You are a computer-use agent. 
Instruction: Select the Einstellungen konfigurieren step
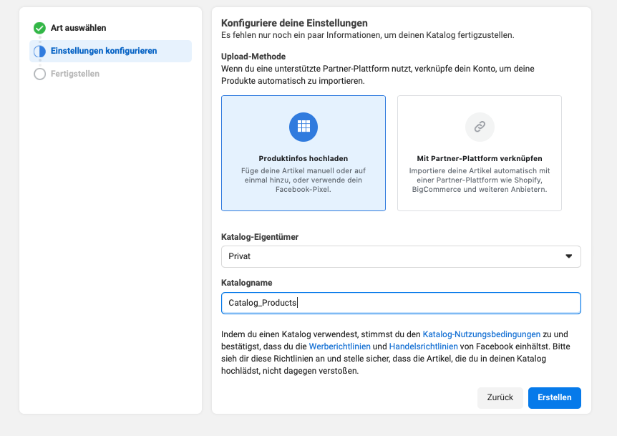click(110, 51)
